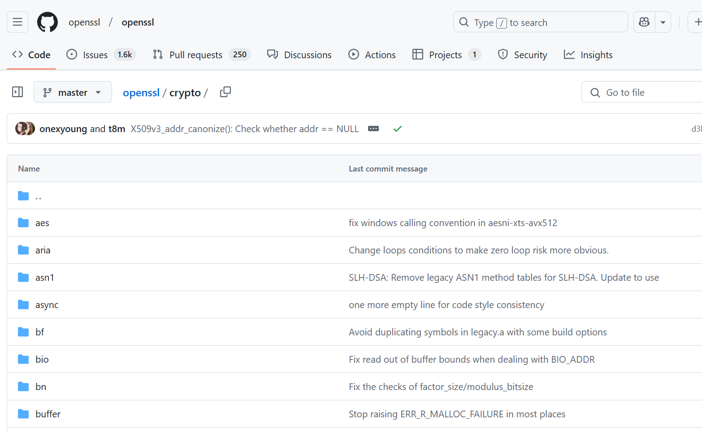Click the Name column header
702x433 pixels.
point(29,169)
